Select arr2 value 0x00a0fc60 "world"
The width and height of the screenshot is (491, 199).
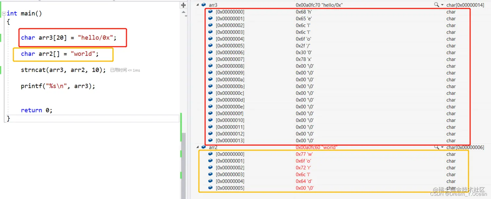point(317,147)
